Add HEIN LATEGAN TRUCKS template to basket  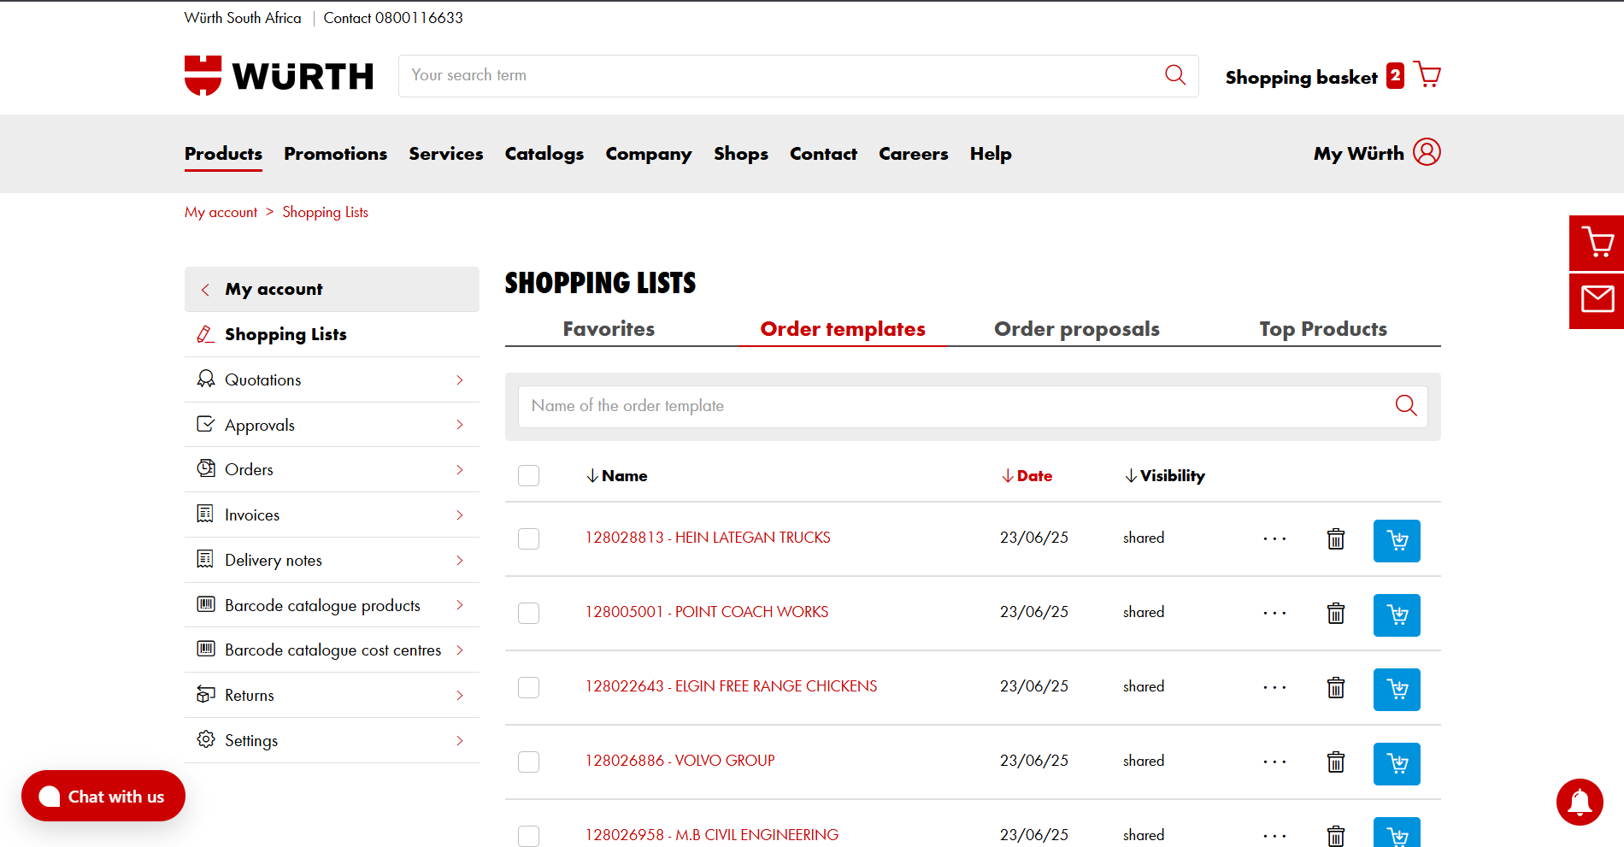[1397, 541]
